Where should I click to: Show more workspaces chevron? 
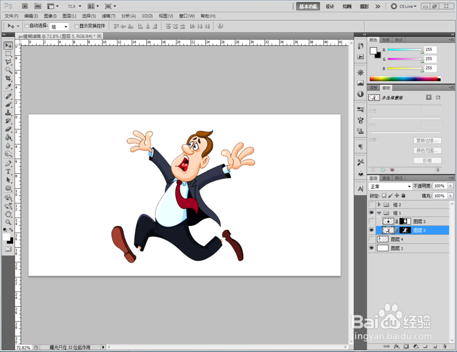click(378, 6)
